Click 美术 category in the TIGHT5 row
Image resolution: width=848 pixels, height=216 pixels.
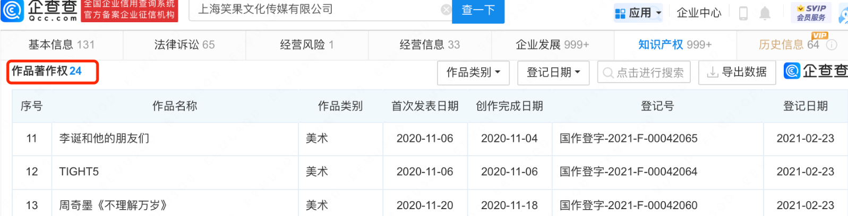point(317,172)
